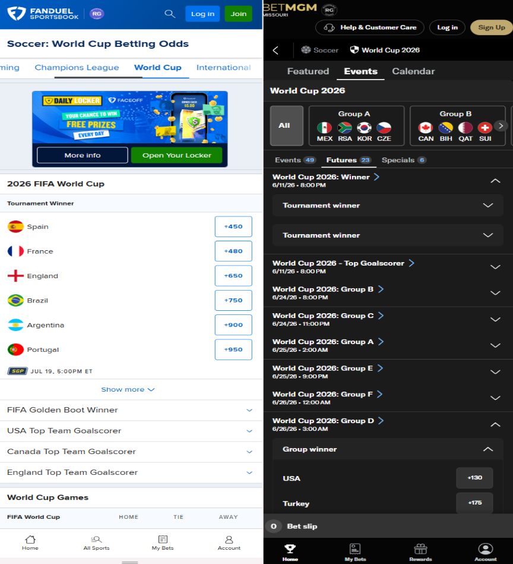Screen dimensions: 513x564
Task: Click Open Your Locker button
Action: pos(177,155)
